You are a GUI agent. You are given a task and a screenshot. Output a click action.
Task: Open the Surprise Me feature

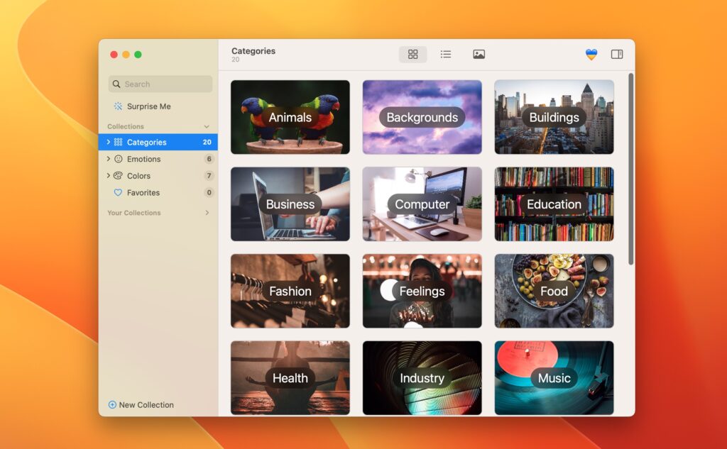(148, 106)
